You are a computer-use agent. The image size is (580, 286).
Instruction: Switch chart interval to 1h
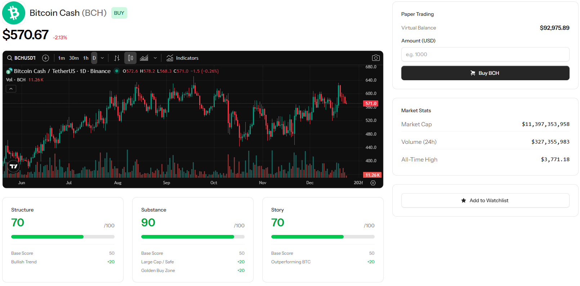(x=86, y=58)
